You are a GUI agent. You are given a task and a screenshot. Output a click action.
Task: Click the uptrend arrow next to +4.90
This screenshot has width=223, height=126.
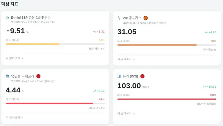point(206,32)
